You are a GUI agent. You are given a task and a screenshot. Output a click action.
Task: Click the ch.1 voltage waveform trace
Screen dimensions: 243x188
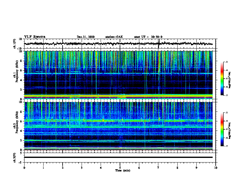(118, 44)
